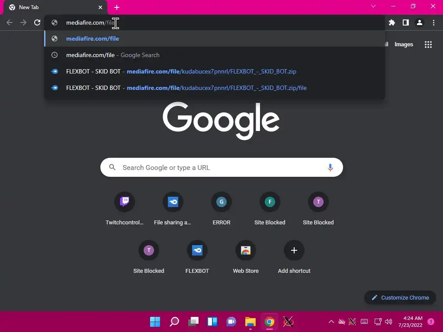Show hidden system tray icons
The width and height of the screenshot is (443, 332).
click(x=331, y=322)
